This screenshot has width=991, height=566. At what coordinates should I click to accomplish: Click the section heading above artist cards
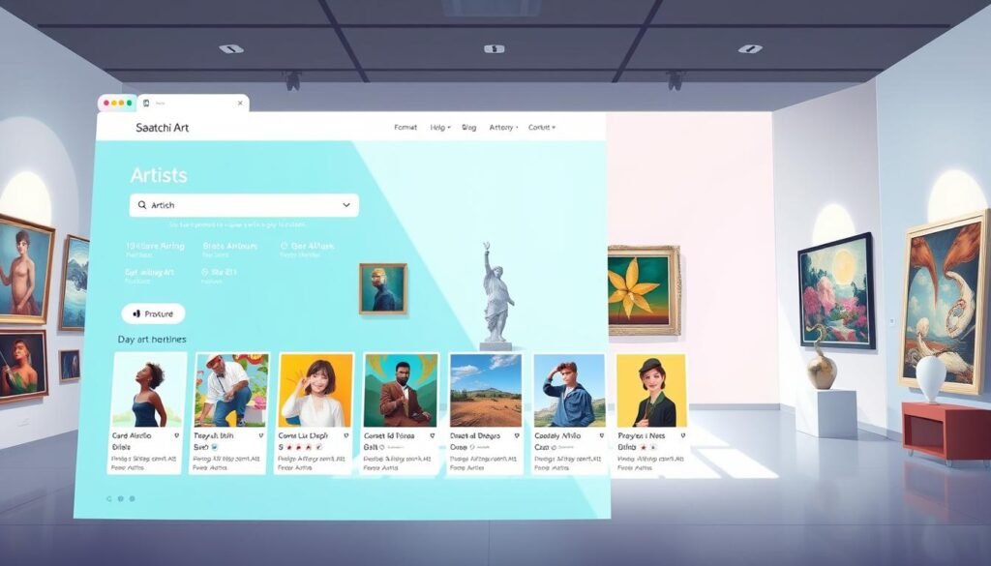[x=152, y=340]
